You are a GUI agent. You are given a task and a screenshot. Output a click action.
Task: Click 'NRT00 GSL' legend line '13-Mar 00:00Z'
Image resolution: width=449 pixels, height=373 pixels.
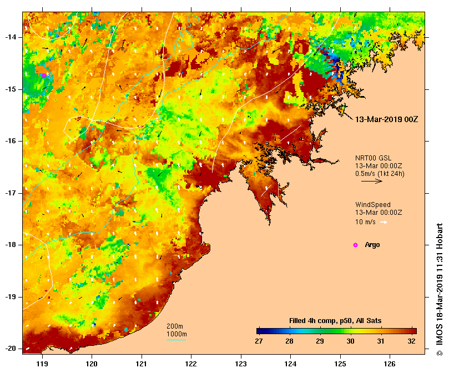pos(379,165)
